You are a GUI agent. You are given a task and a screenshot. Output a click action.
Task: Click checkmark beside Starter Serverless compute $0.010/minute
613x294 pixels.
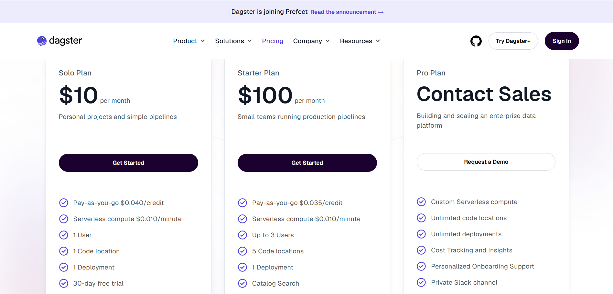[242, 219]
